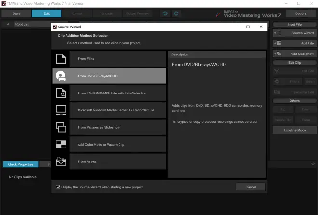Click the Others section header

coord(294,101)
